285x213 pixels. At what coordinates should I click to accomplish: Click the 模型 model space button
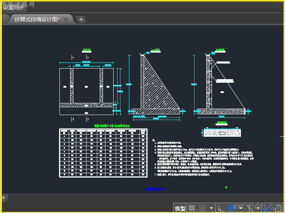pos(180,208)
